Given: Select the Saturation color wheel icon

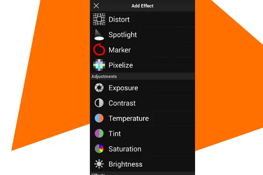Looking at the screenshot, I should pos(99,149).
